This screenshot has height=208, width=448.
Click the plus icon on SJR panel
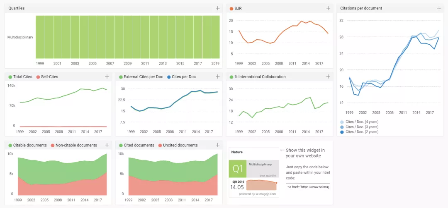coord(328,8)
